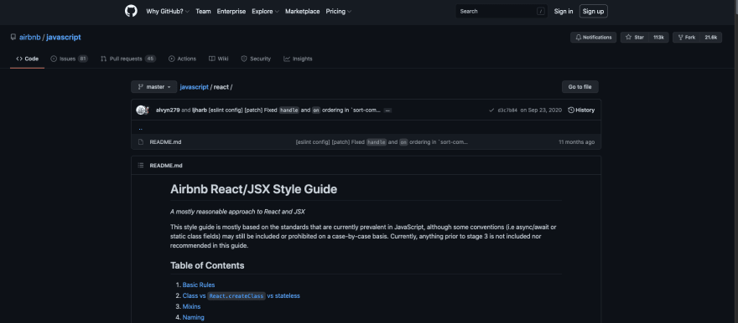Open the Marketplace link
This screenshot has width=738, height=323.
click(x=302, y=11)
